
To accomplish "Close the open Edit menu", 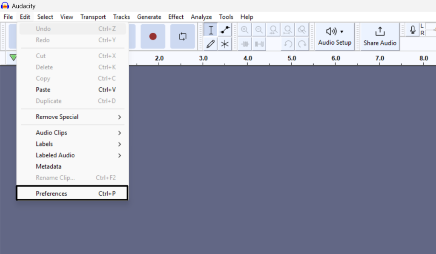I will [25, 17].
